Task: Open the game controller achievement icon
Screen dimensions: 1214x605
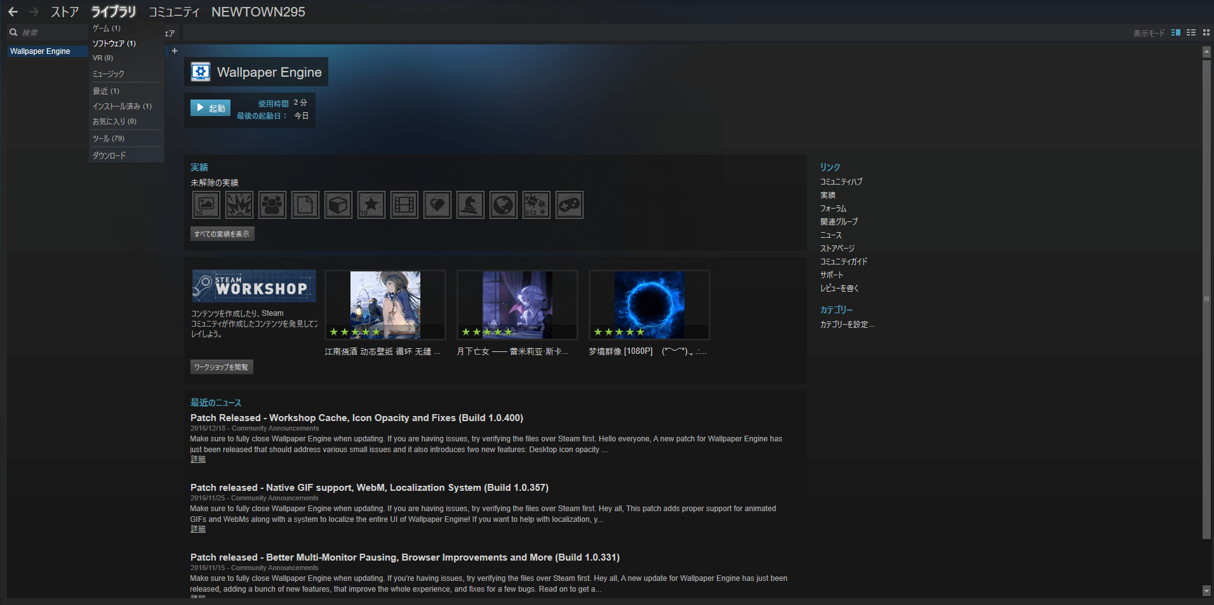Action: click(x=570, y=205)
